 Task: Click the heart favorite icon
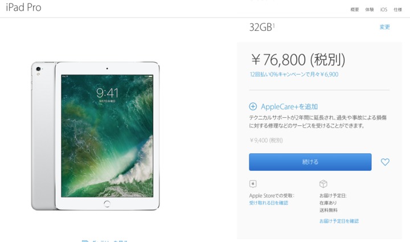pyautogui.click(x=385, y=162)
